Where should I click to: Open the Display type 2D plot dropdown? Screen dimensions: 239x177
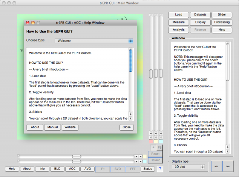coord(188,167)
